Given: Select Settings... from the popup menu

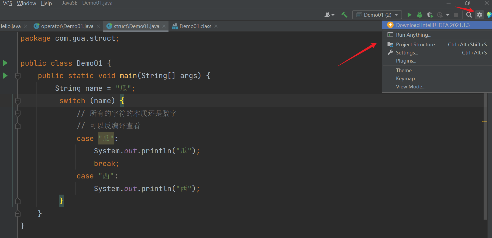Looking at the screenshot, I should click(x=407, y=53).
